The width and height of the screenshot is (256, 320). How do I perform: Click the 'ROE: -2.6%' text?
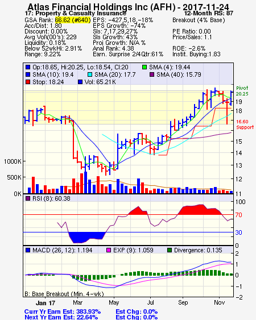189,48
